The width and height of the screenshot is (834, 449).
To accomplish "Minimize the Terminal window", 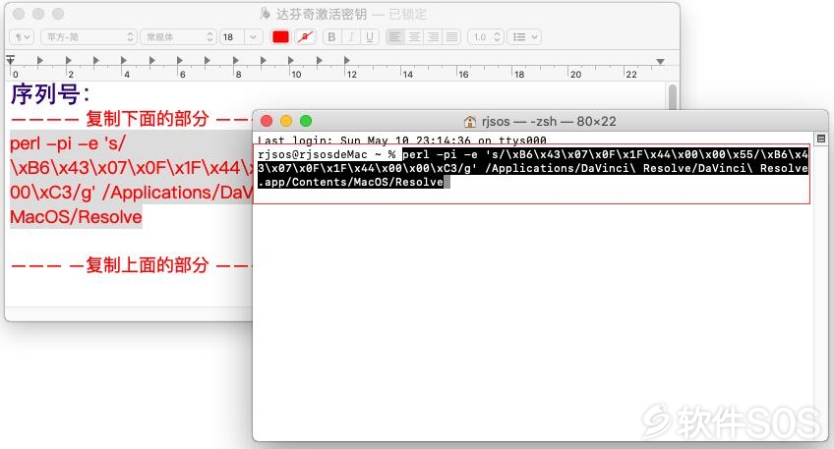I will pyautogui.click(x=286, y=121).
